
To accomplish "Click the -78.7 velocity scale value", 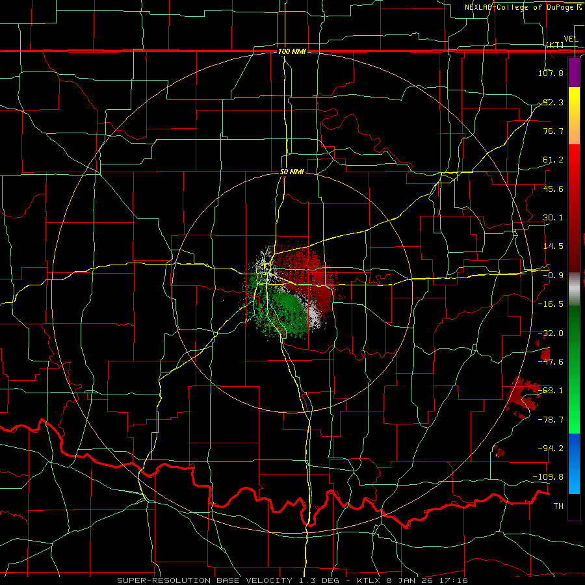I will tap(551, 420).
